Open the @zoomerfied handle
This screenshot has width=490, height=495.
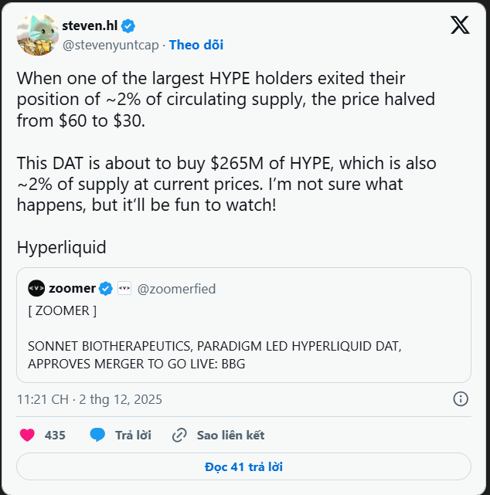pos(176,289)
